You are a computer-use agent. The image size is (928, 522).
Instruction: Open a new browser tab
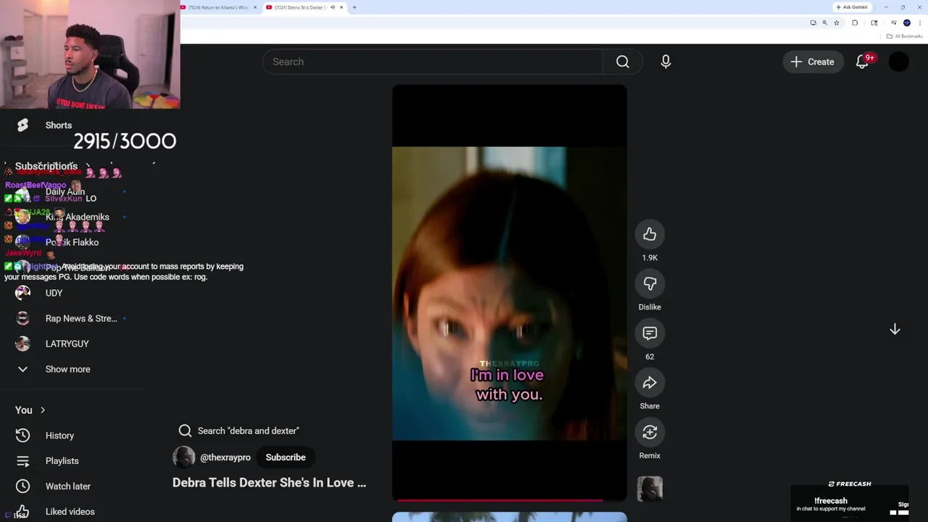coord(355,7)
